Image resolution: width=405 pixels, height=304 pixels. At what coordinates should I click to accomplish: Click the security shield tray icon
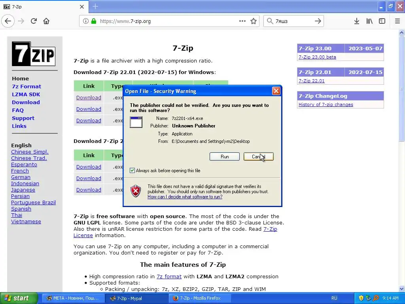pos(361,298)
